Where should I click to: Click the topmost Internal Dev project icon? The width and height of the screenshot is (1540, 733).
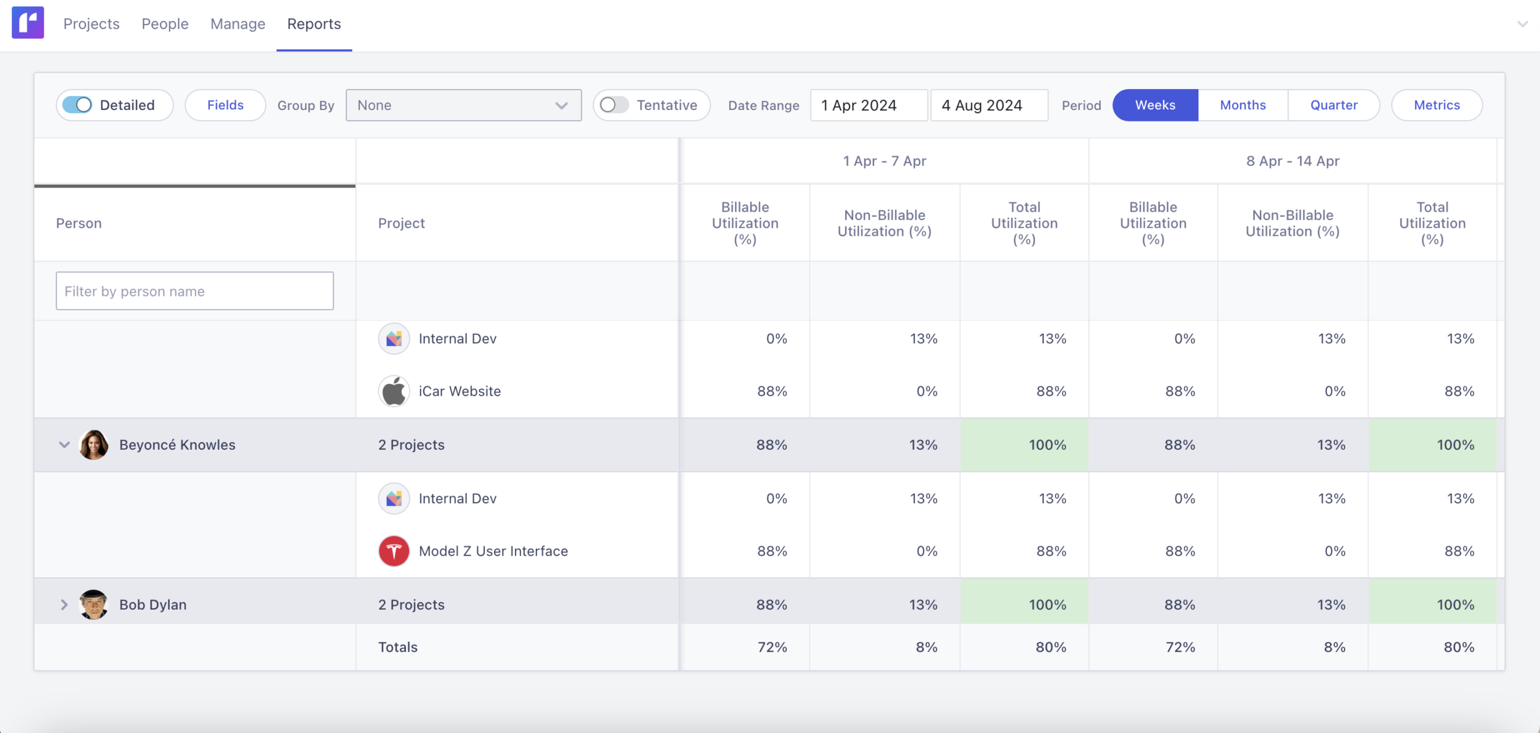[x=394, y=339]
